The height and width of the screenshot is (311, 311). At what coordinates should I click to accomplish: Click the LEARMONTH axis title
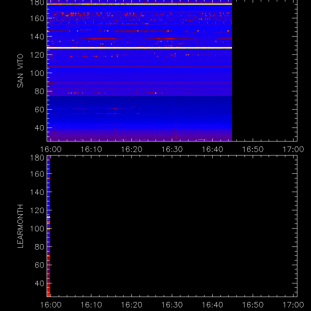(x=20, y=226)
